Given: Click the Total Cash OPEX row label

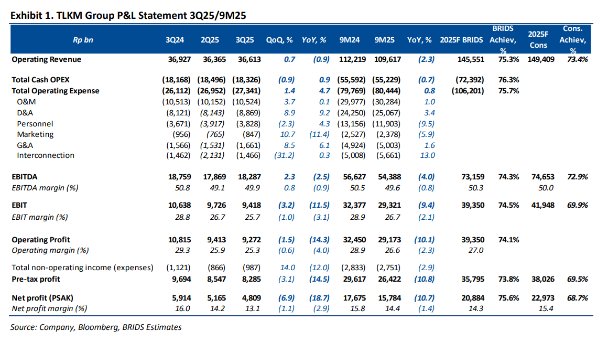Looking at the screenshot, I should pyautogui.click(x=40, y=80).
